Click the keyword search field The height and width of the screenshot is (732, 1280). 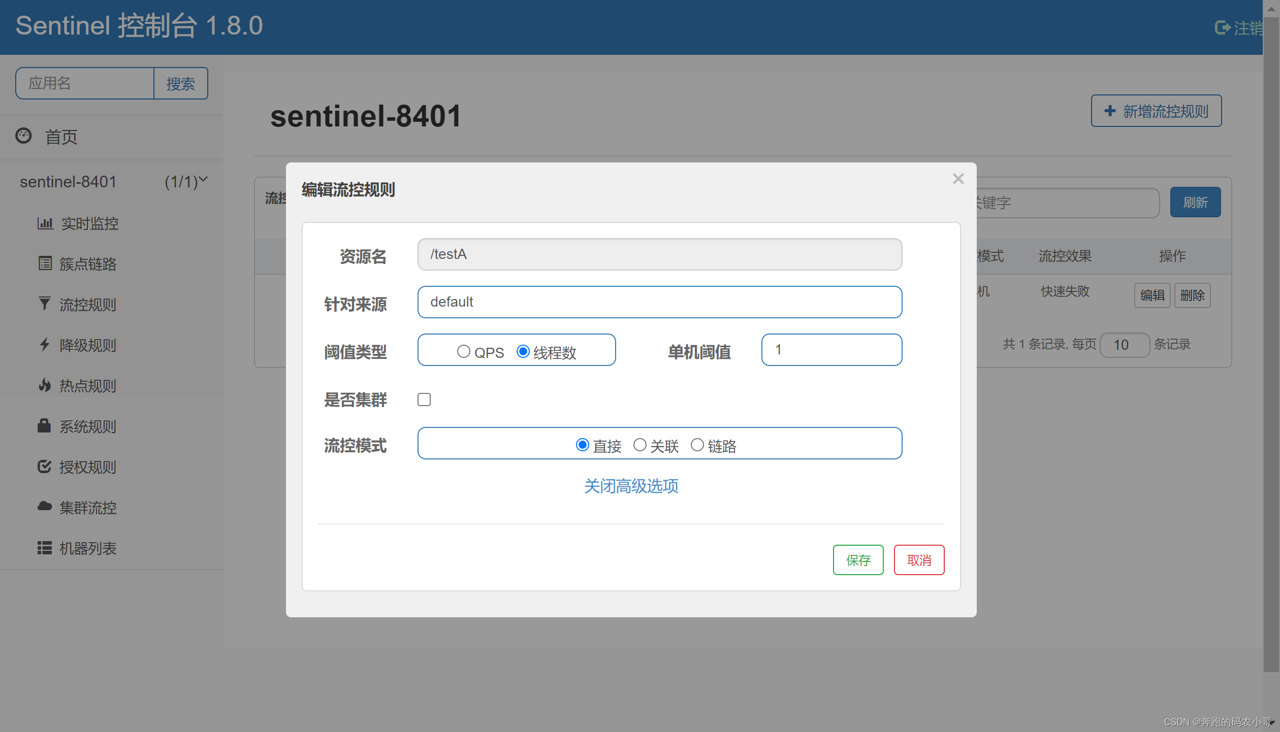pos(1068,203)
